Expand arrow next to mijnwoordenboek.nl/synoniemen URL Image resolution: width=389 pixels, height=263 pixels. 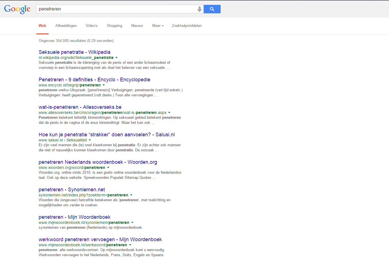132,222
